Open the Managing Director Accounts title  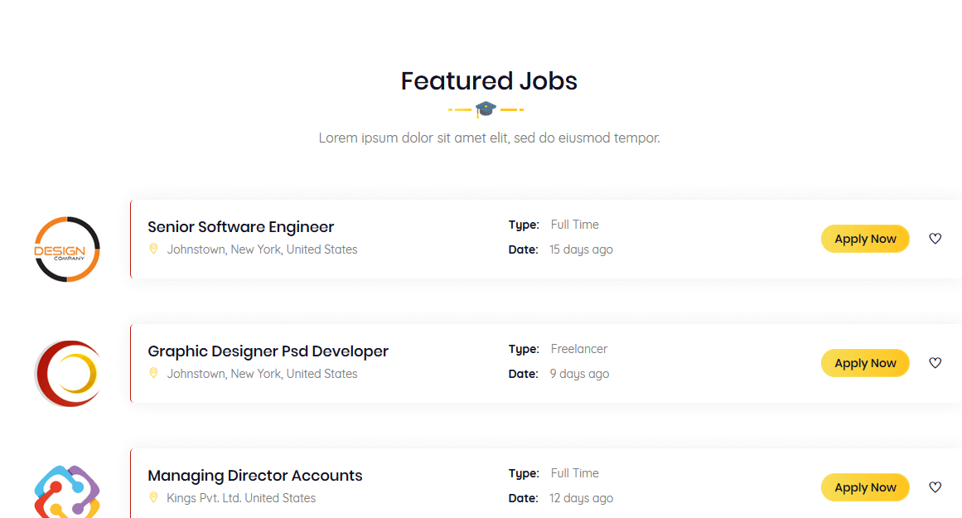(254, 476)
